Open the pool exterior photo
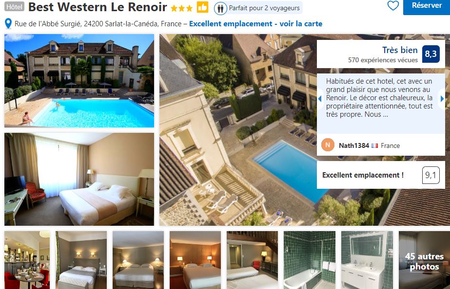The width and height of the screenshot is (450, 289). [79, 80]
